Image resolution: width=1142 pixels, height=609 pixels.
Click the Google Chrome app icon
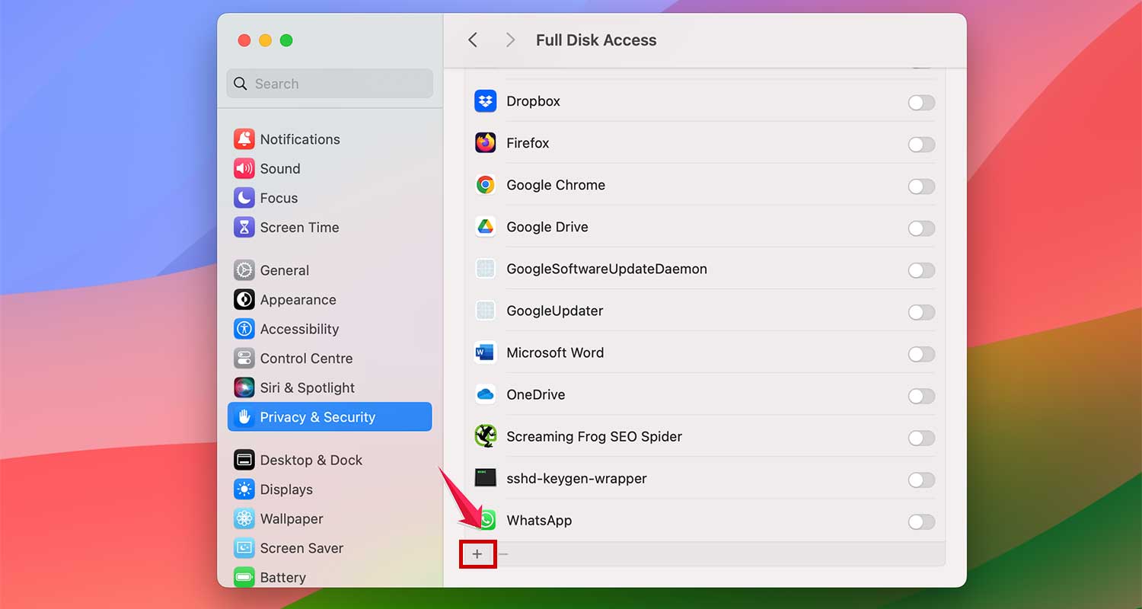485,184
